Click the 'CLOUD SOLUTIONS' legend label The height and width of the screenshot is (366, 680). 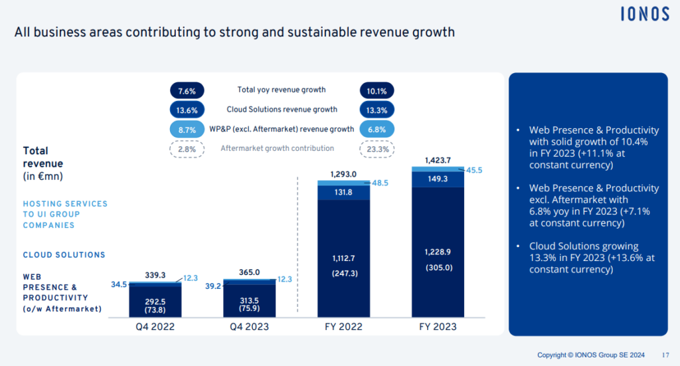[64, 255]
